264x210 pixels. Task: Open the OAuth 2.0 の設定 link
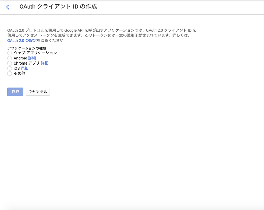pos(22,40)
